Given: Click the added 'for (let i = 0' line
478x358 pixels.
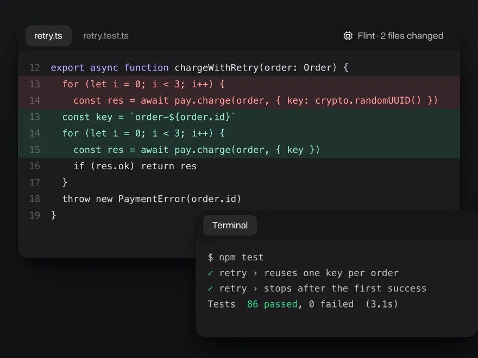Looking at the screenshot, I should pyautogui.click(x=239, y=133).
